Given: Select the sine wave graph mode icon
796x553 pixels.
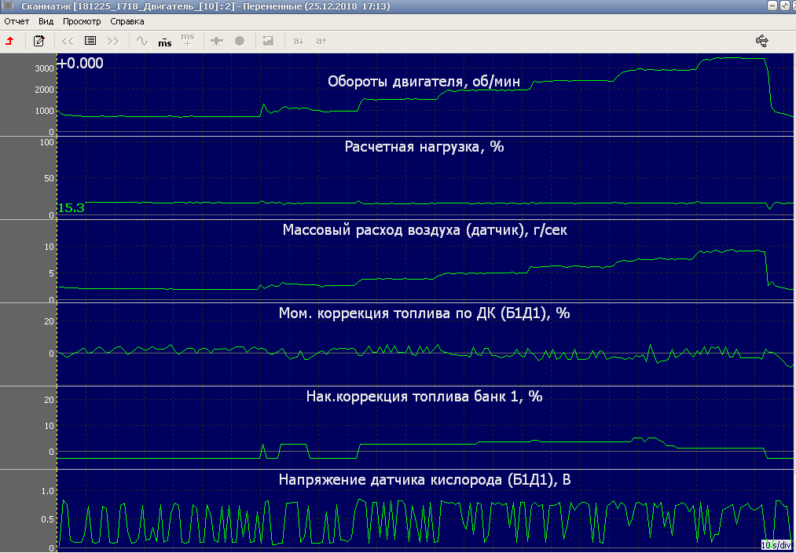Looking at the screenshot, I should click(x=142, y=41).
